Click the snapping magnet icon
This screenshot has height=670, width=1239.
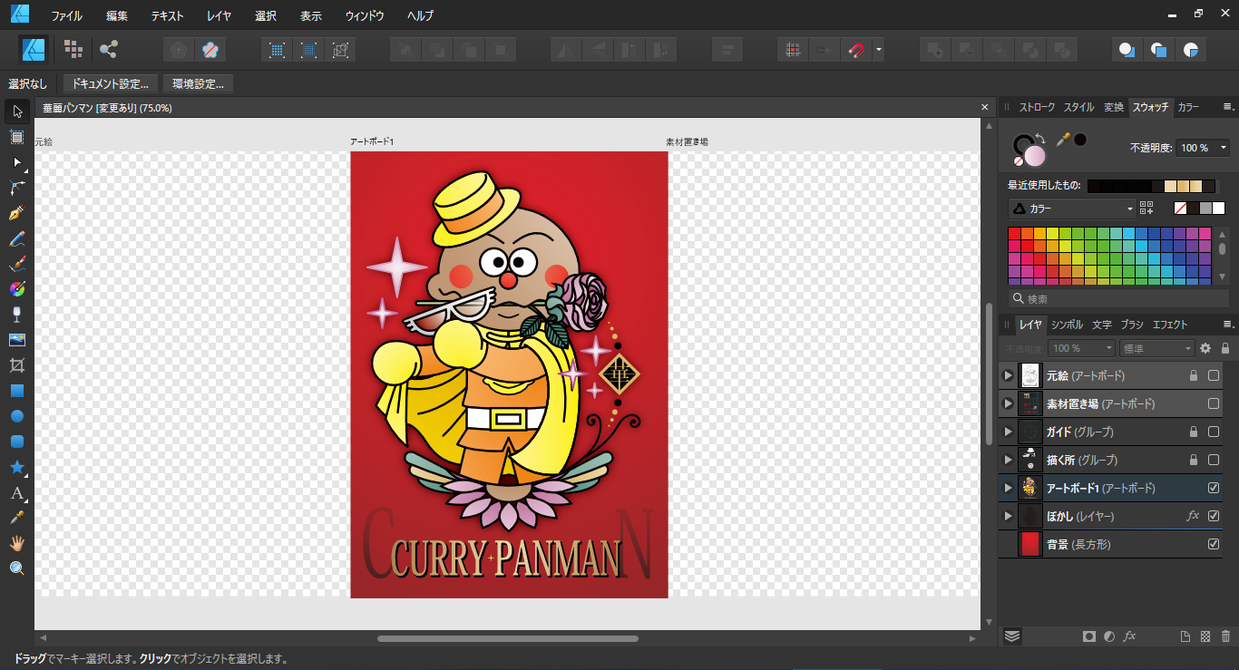pyautogui.click(x=855, y=50)
